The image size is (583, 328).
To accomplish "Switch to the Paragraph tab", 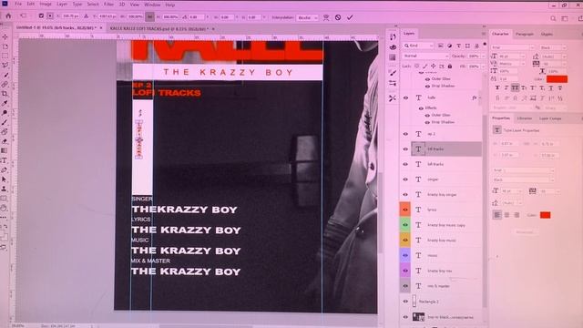I will [525, 34].
